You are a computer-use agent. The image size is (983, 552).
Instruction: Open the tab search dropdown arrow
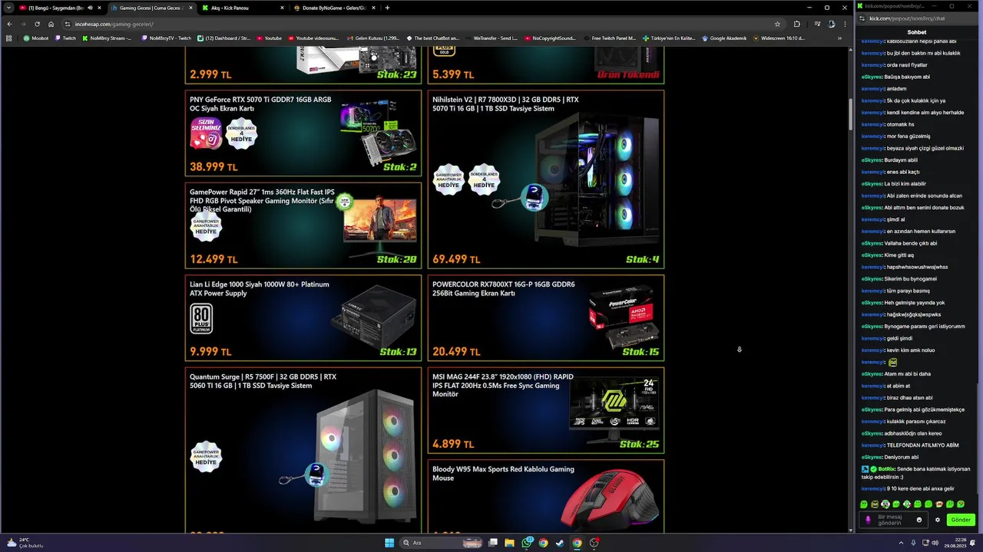(8, 8)
